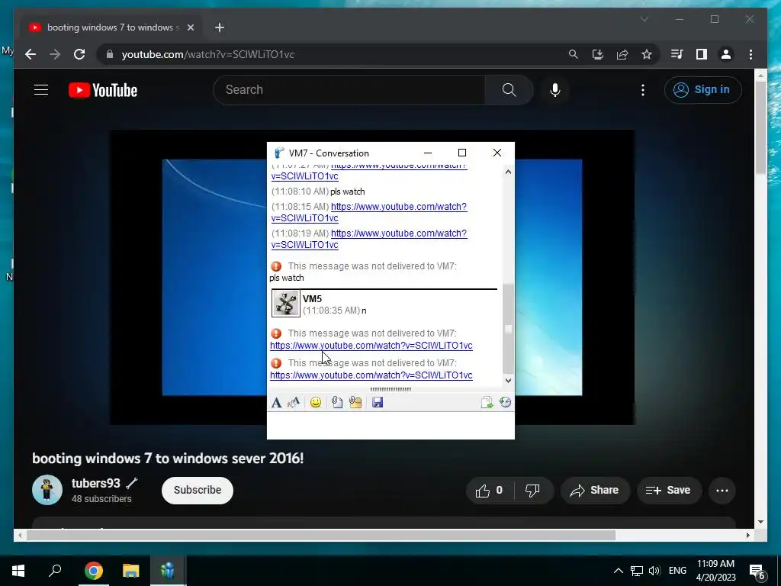Click the attach folder paperclip icon
The height and width of the screenshot is (586, 781).
tap(355, 403)
